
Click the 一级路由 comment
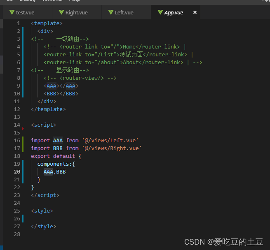coord(60,39)
